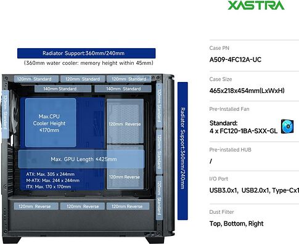Image resolution: width=299 pixels, height=244 pixels.
Task: Click the slash value under Pre-installed HUB
Action: coord(211,161)
